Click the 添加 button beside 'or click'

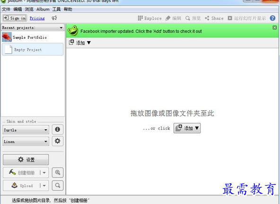(187, 128)
